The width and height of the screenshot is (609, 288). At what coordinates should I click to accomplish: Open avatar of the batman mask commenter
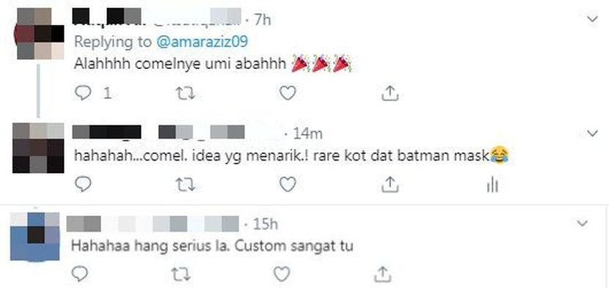[x=38, y=148]
